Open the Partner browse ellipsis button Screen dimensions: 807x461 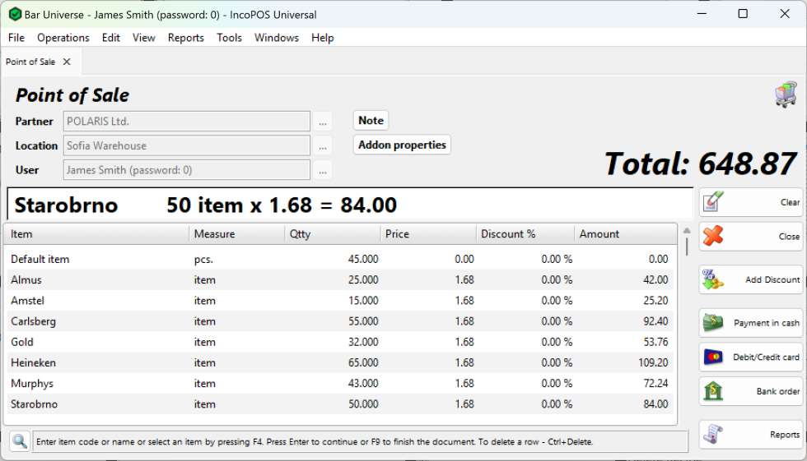(323, 122)
